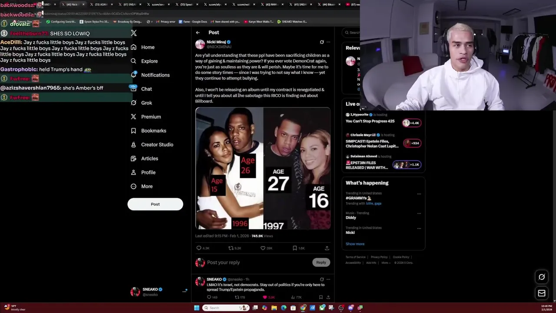
Task: Open the three-dot menu on Nicki's post
Action: coord(328,42)
